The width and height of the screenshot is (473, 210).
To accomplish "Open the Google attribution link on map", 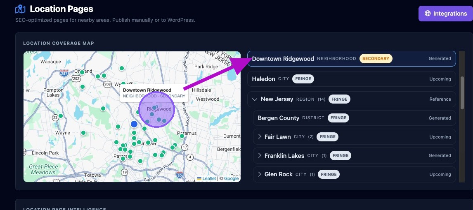I will 232,178.
